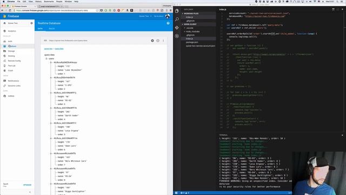346x195 pixels.
Task: Collapse the NODE-CLIENT folder section
Action: point(189,24)
